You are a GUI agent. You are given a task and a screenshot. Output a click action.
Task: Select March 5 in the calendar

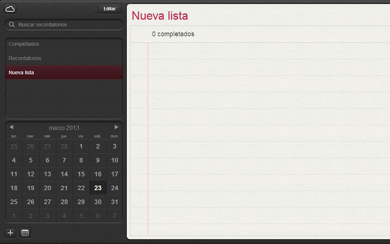point(31,161)
